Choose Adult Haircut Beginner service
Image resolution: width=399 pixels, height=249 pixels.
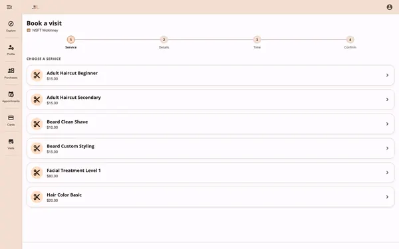pyautogui.click(x=210, y=75)
